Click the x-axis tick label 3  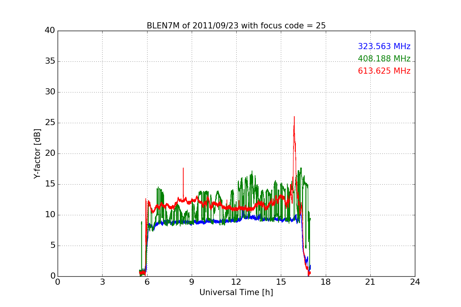point(102,282)
